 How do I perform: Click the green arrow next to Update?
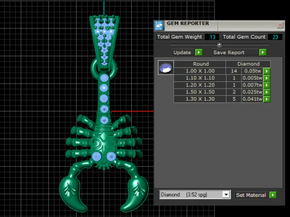(199, 52)
